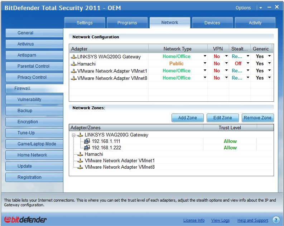This screenshot has width=284, height=226.
Task: Click the Adapter column header
Action: click(109, 49)
